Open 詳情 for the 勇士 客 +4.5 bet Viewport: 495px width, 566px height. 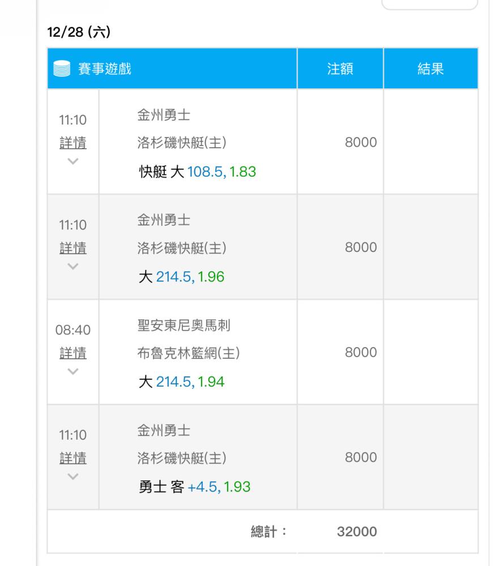point(73,457)
